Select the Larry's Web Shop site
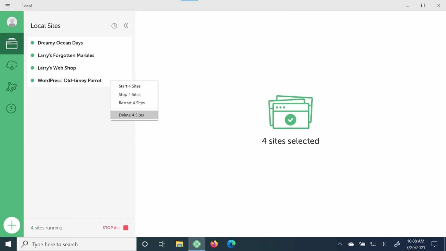The image size is (446, 251). (x=57, y=68)
